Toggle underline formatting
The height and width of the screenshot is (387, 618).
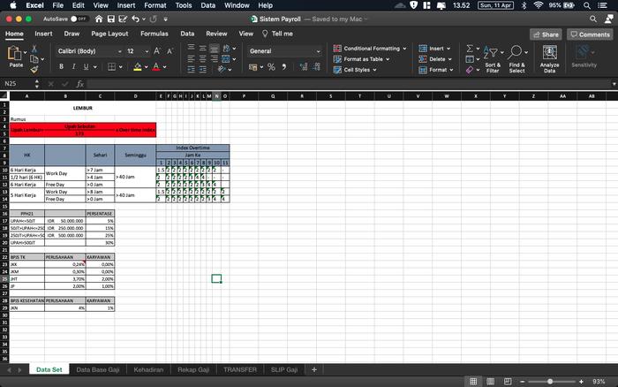tap(87, 67)
